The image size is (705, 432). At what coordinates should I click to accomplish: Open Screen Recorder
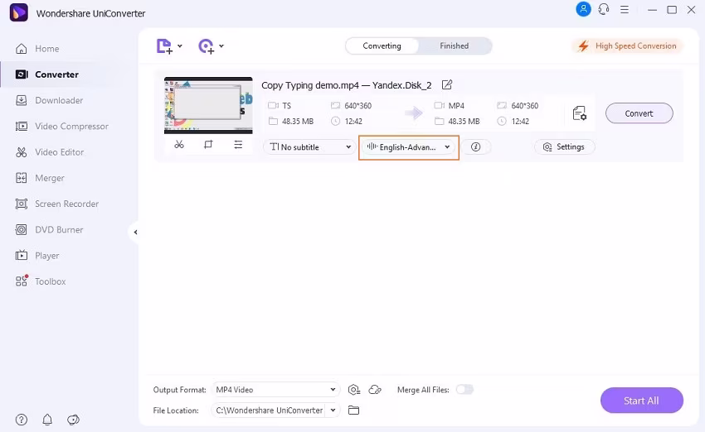(x=66, y=204)
